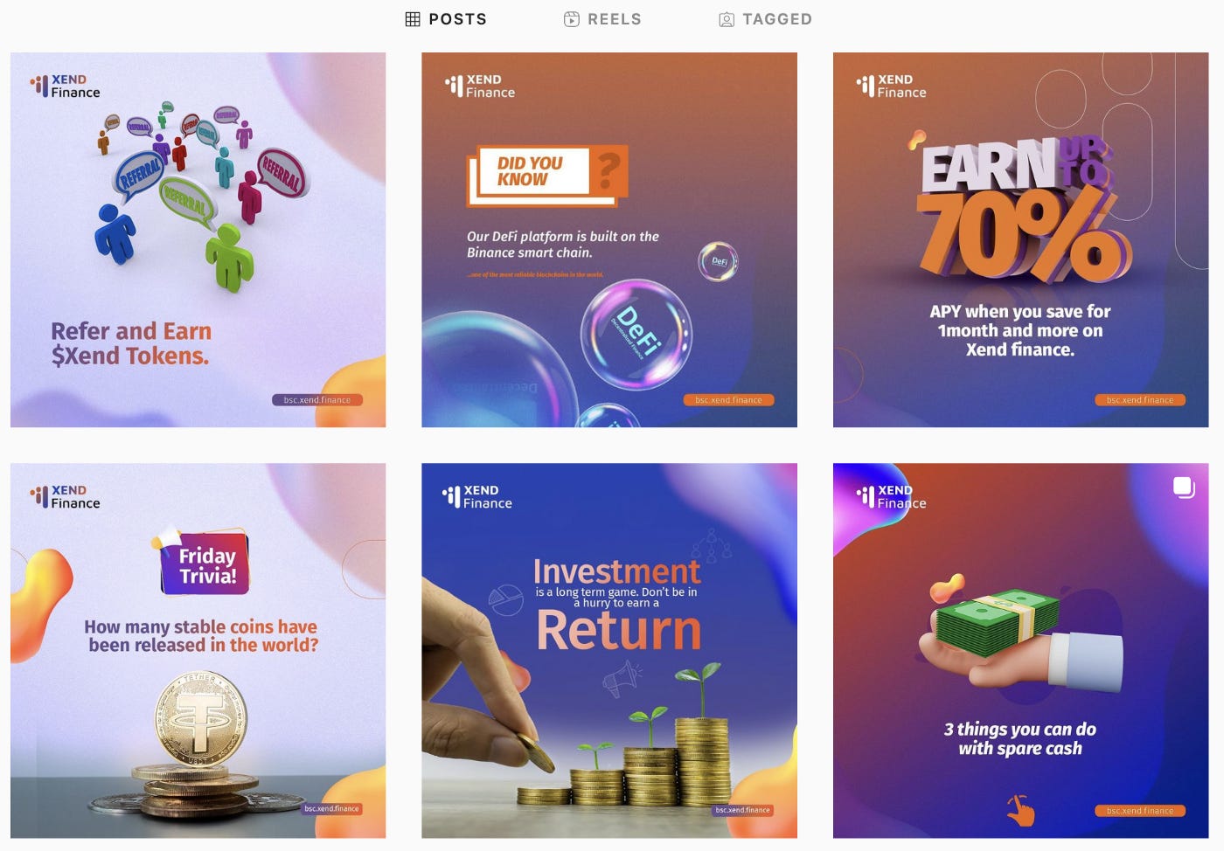Click the Tagged person icon
The image size is (1224, 851).
coord(727,19)
